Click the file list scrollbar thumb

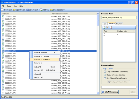pyautogui.click(x=98, y=20)
